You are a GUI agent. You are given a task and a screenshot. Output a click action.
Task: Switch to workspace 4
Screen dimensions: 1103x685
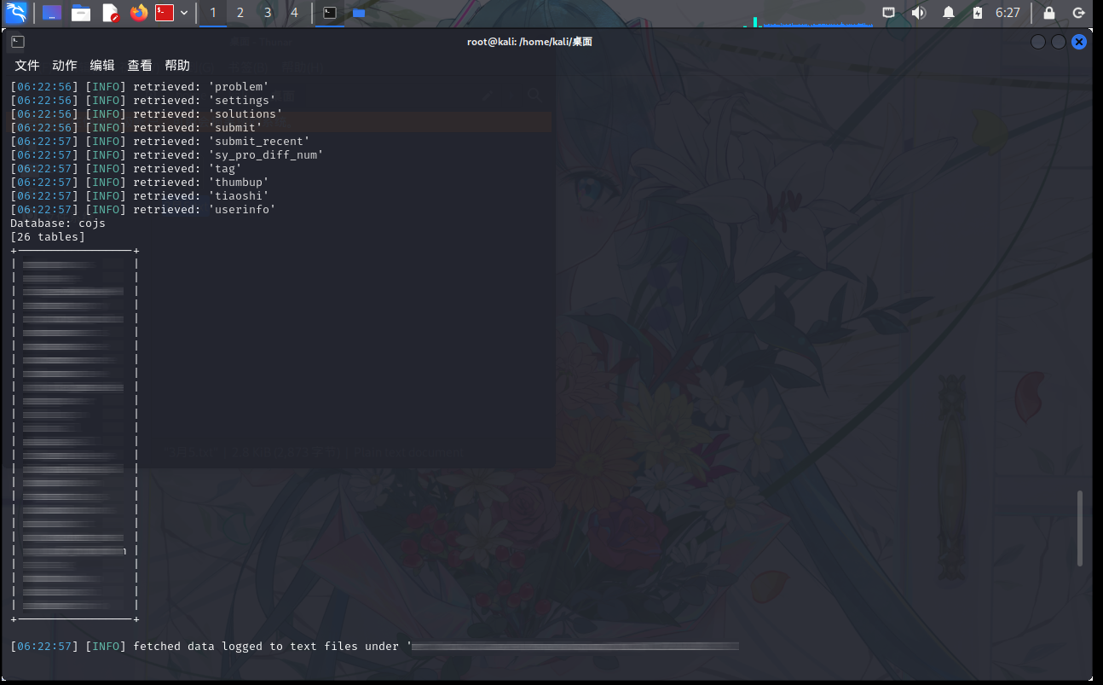(x=294, y=13)
